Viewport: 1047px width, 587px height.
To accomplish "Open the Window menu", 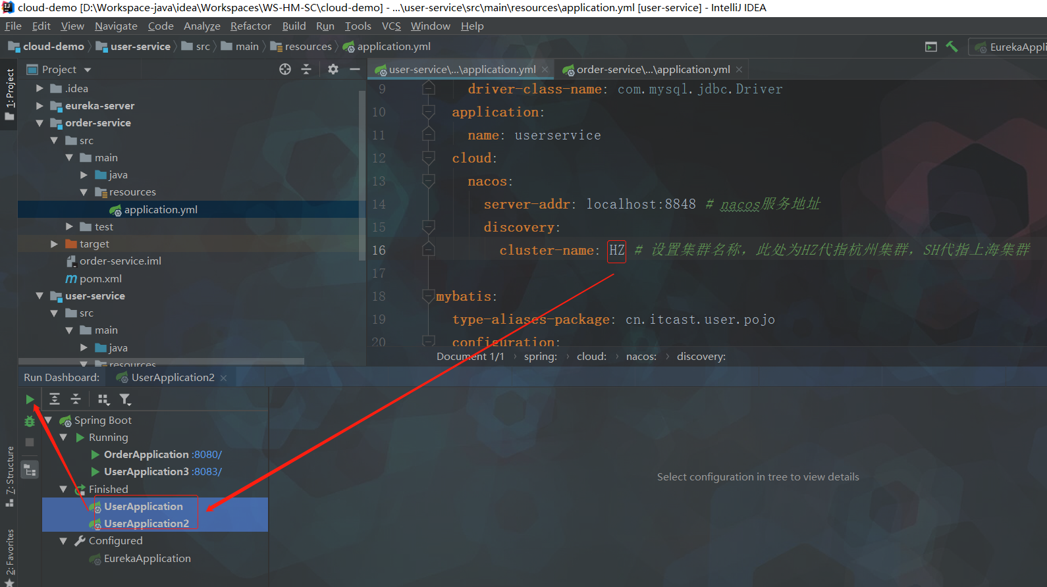I will coord(431,26).
